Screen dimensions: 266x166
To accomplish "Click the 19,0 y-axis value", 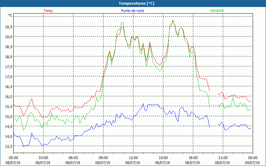I will pos(9,37).
